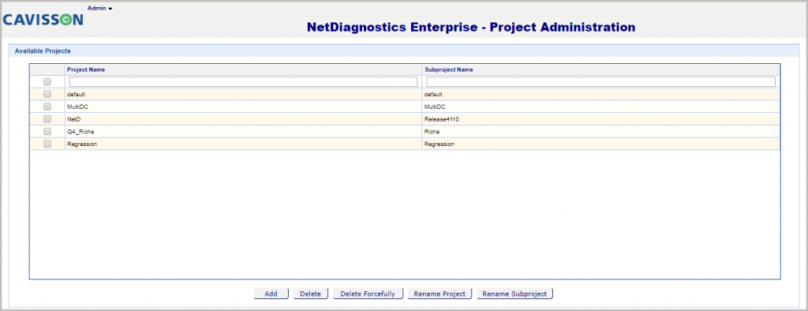
Task: Open the Admin dropdown menu
Action: pyautogui.click(x=100, y=8)
